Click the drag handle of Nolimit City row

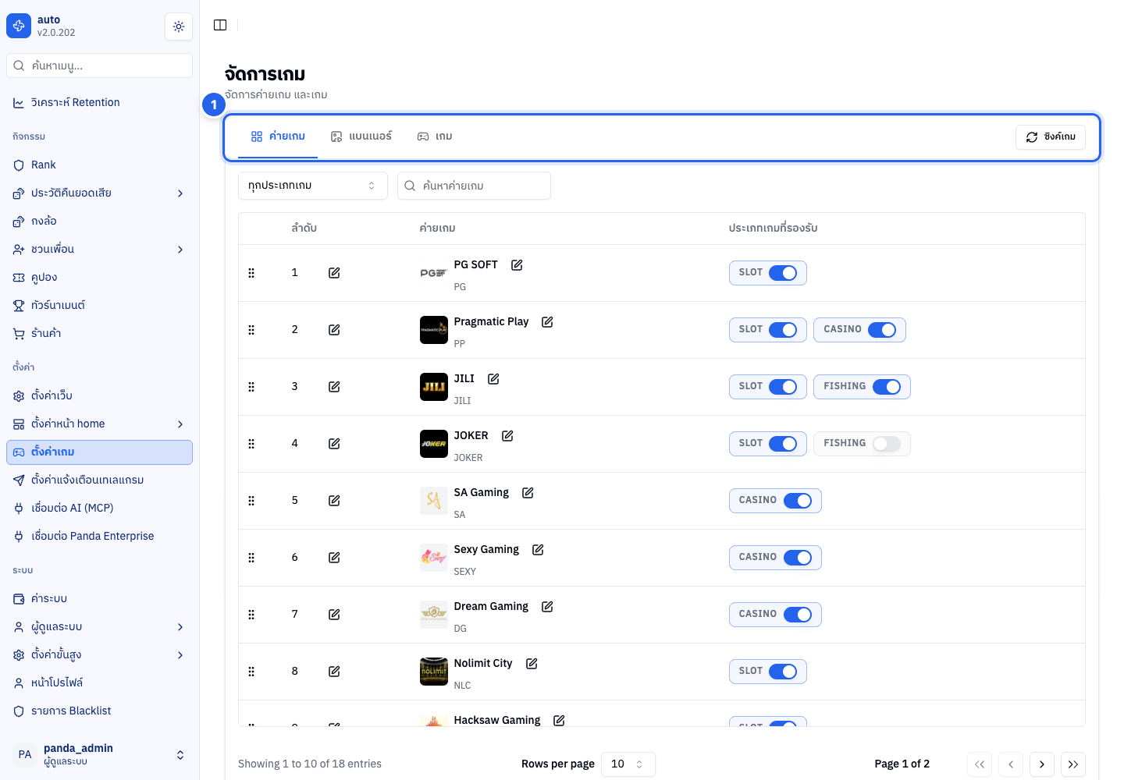251,672
